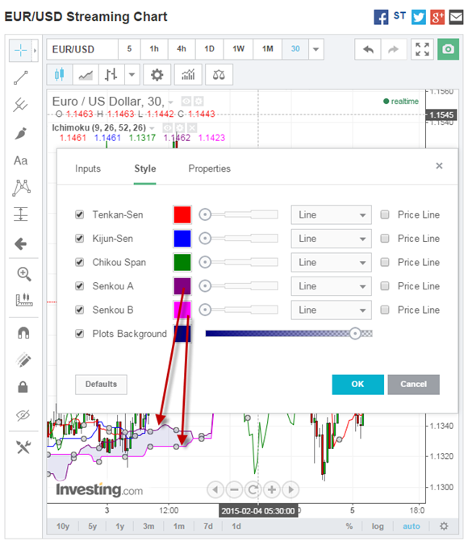This screenshot has height=545, width=468.
Task: Click the undo arrow button
Action: pyautogui.click(x=368, y=49)
